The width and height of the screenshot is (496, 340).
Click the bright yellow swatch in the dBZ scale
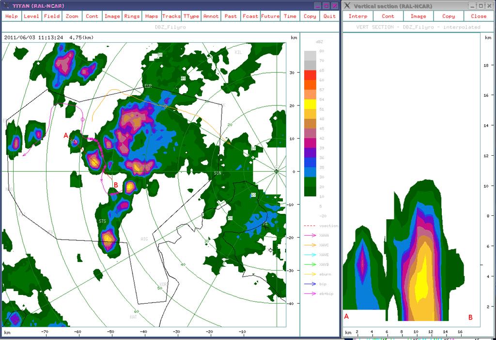tap(310, 104)
